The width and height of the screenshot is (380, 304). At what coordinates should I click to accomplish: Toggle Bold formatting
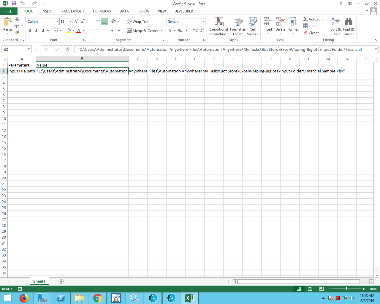click(x=30, y=31)
